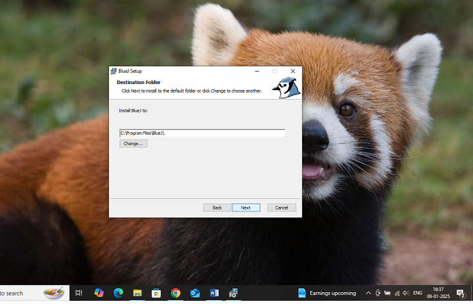Open the volume speaker icon
This screenshot has width=473, height=304.
(x=406, y=293)
